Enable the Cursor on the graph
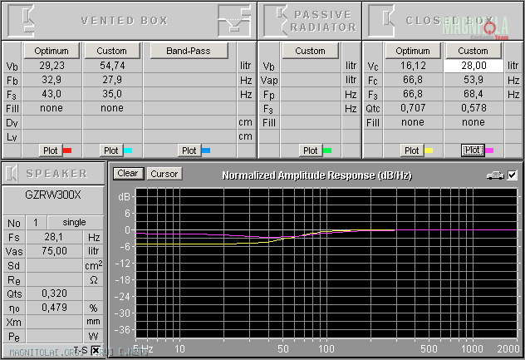The width and height of the screenshot is (525, 360). tap(163, 174)
